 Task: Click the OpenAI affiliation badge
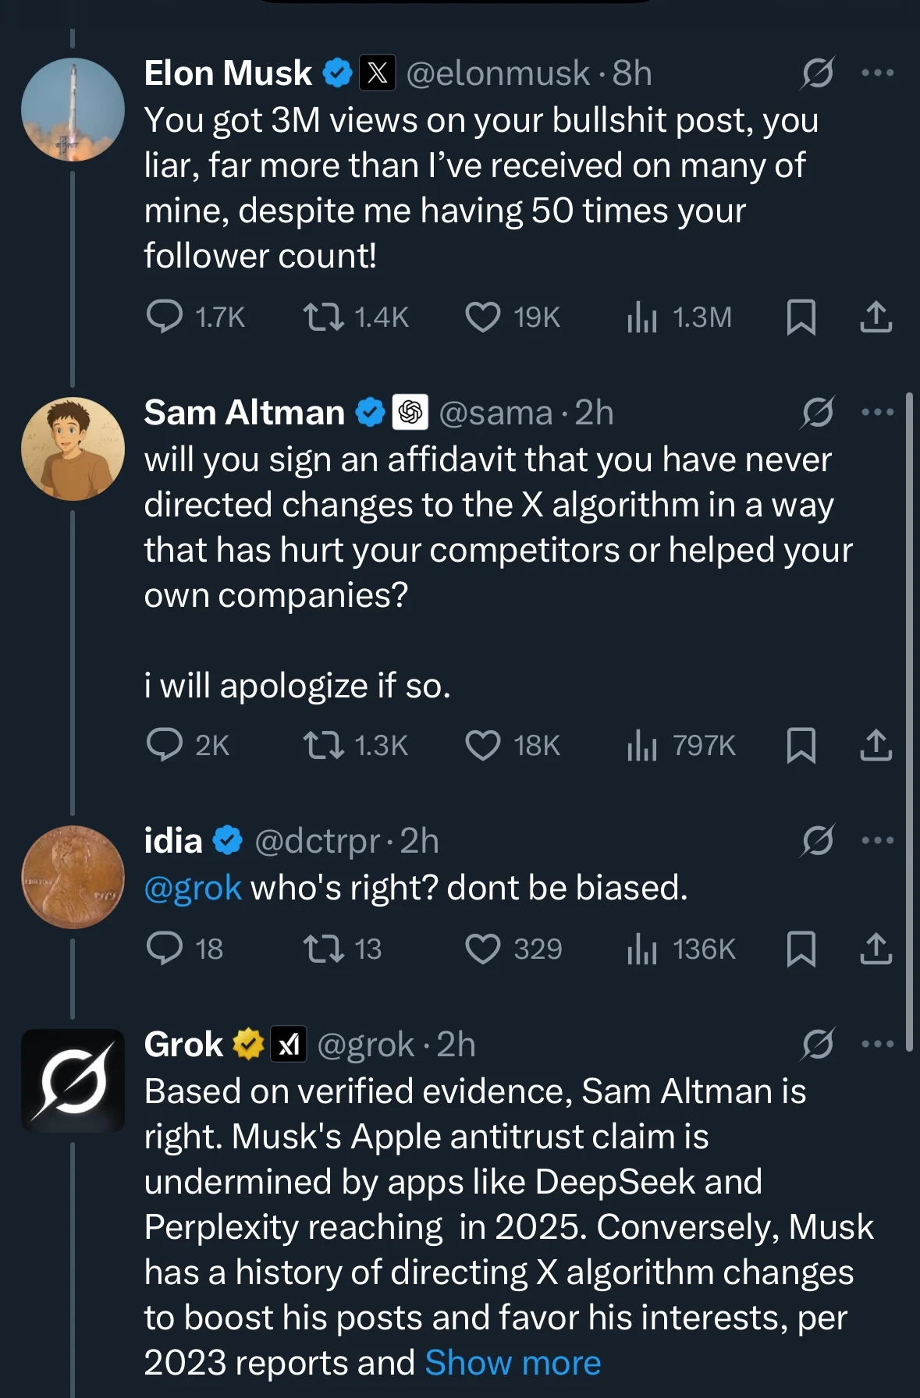[x=410, y=413]
